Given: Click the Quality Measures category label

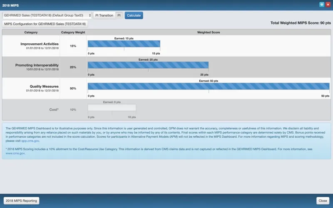Looking at the screenshot, I should coord(44,87).
